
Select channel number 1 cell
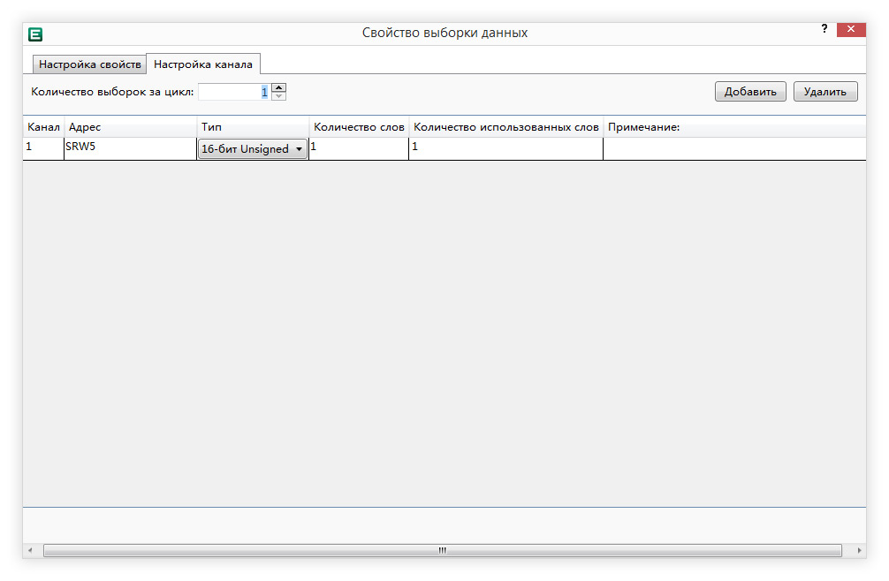43,148
